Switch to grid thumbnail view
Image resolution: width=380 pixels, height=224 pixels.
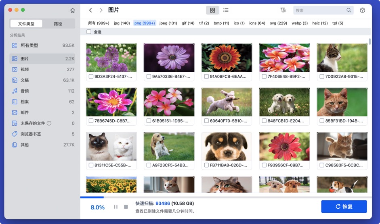tap(212, 10)
